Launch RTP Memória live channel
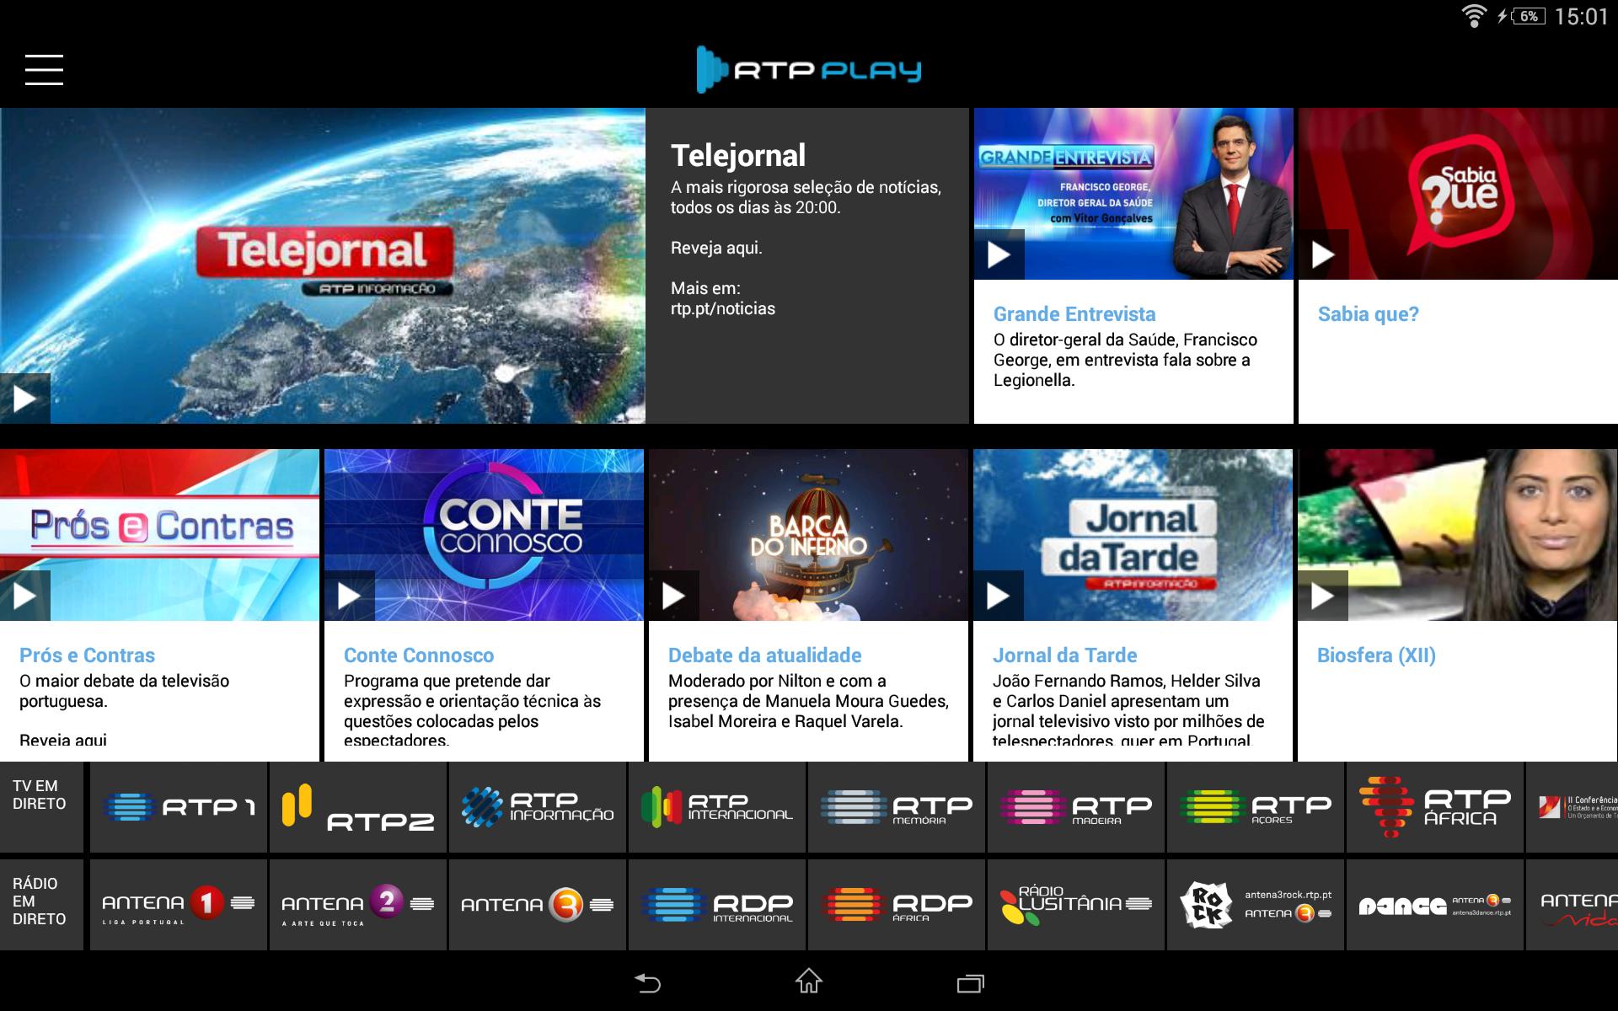Viewport: 1618px width, 1011px height. 897,807
